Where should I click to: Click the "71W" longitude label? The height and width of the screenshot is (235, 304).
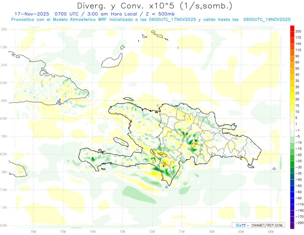(182, 232)
